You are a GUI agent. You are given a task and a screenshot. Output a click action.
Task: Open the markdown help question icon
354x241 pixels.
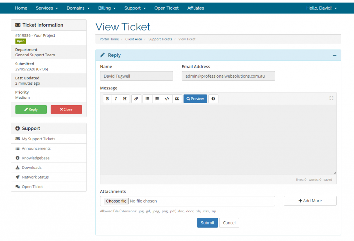[x=213, y=99]
